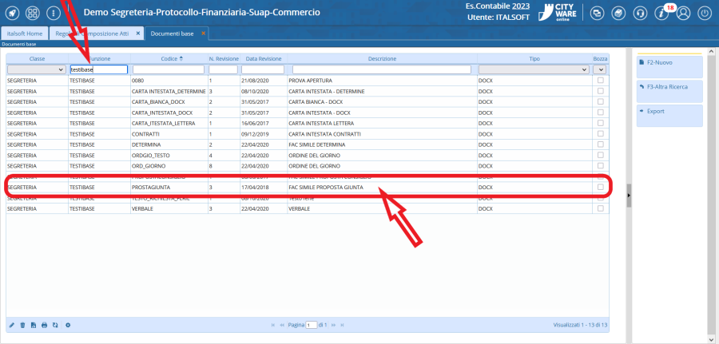The image size is (719, 344).
Task: Click the printer icon in table footer
Action: (45, 325)
